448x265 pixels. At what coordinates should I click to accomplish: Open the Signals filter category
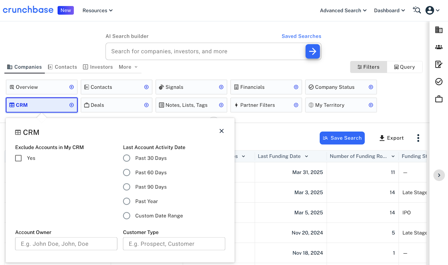pyautogui.click(x=191, y=87)
